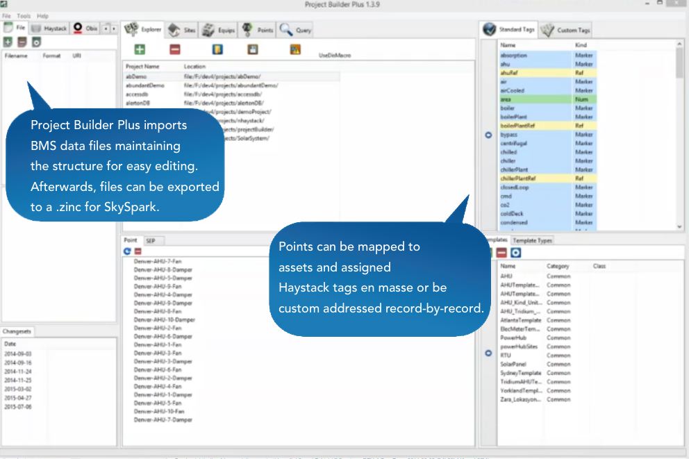This screenshot has height=459, width=689.
Task: Click the red remove file icon
Action: (22, 42)
